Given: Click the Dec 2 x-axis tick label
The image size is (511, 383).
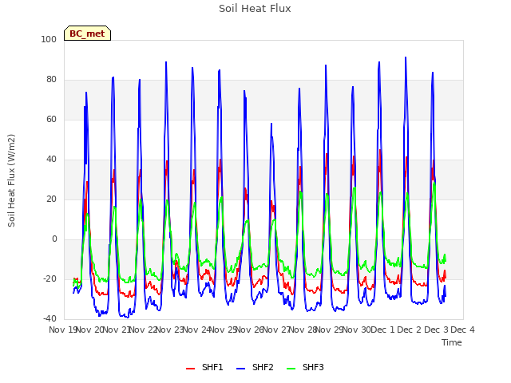Looking at the screenshot, I should coord(410,330).
